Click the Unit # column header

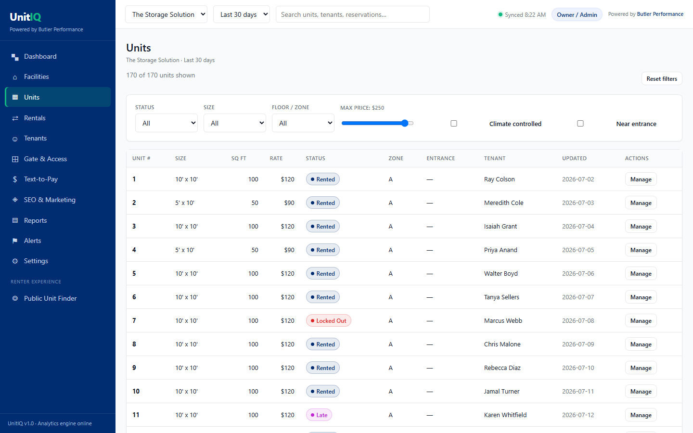[141, 158]
